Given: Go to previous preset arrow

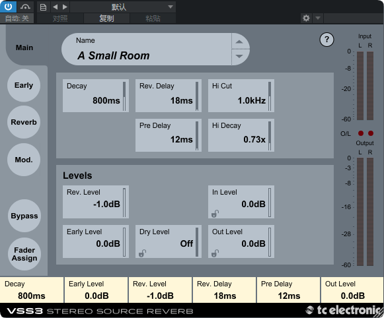Looking at the screenshot, I should click(x=56, y=7).
